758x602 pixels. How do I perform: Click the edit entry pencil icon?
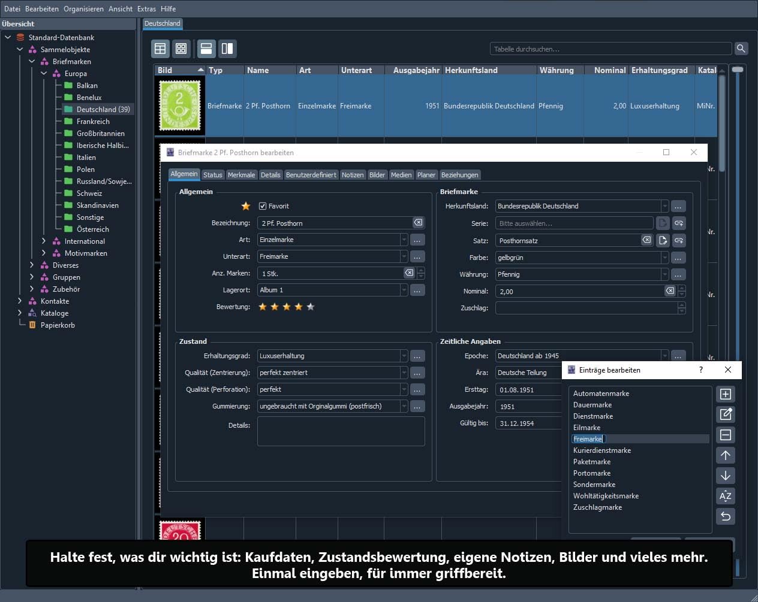pos(726,415)
